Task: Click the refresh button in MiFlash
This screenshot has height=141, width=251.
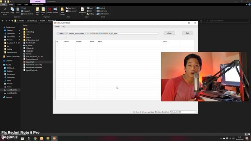Action: coord(169,33)
